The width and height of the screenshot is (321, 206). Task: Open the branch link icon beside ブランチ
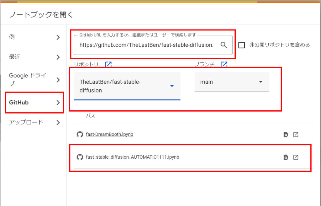coord(224,64)
